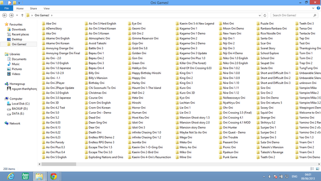Screen dimensions: 321x181
Task: Open the Quick Access Toolbar dropdown
Action: pyautogui.click(x=19, y=3)
